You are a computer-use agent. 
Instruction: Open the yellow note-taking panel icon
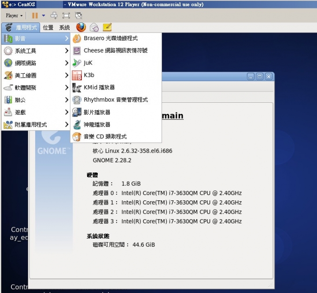click(x=107, y=27)
